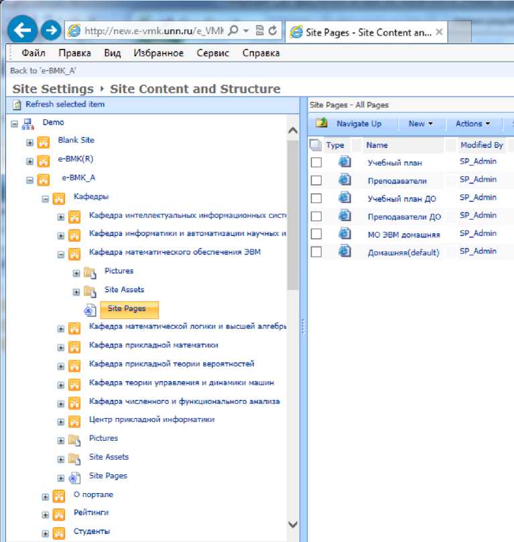Expand the Студенты tree node

[46, 533]
